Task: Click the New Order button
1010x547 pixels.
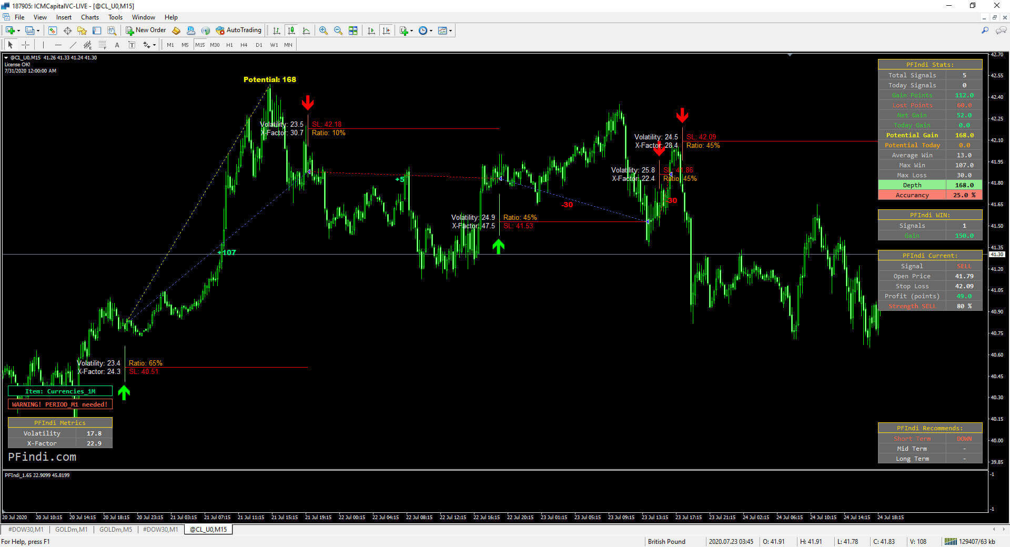Action: pyautogui.click(x=146, y=31)
